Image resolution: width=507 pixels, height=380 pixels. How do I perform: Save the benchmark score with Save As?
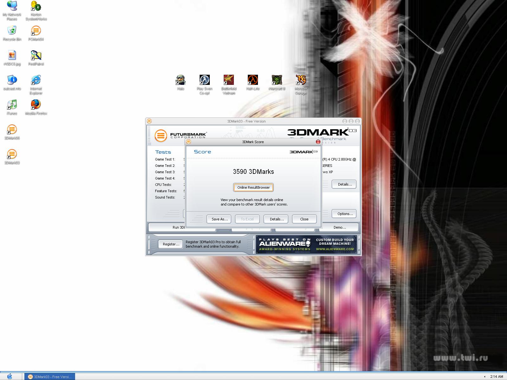click(219, 219)
